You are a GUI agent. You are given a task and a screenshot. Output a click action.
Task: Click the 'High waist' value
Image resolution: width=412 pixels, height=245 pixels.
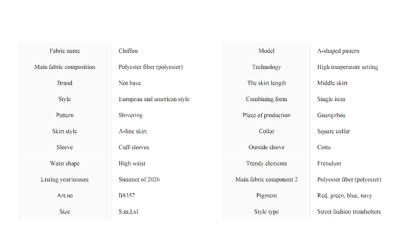[132, 163]
